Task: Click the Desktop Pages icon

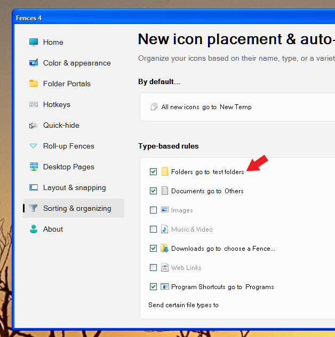Action: tap(34, 167)
